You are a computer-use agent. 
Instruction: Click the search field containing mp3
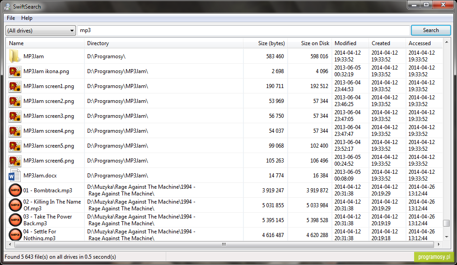(x=244, y=30)
